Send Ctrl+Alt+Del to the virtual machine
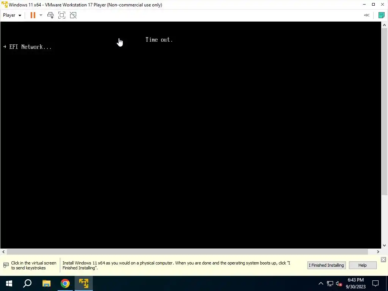388x291 pixels. (50, 15)
